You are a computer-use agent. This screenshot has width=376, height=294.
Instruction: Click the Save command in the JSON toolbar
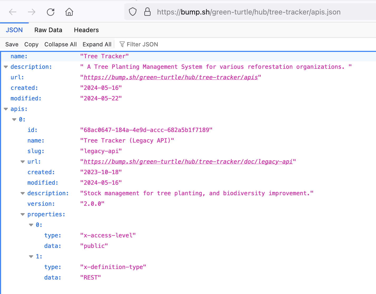click(12, 44)
